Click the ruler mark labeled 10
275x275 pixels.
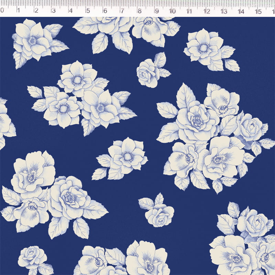[x=173, y=11]
